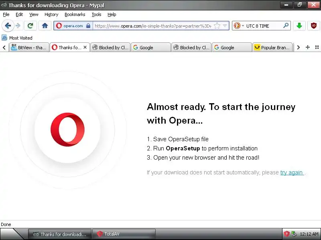Viewport: 321px width, 240px height.
Task: Switch to the first Google tab
Action: click(151, 47)
